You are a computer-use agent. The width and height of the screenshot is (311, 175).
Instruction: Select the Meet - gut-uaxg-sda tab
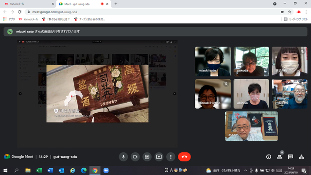click(83, 4)
